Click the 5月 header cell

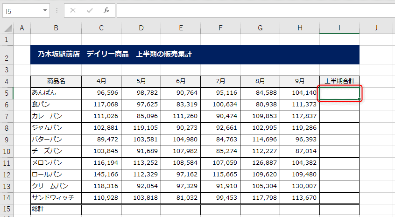141,81
